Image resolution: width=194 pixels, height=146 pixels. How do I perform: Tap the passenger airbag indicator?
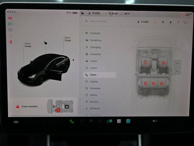click(x=187, y=15)
